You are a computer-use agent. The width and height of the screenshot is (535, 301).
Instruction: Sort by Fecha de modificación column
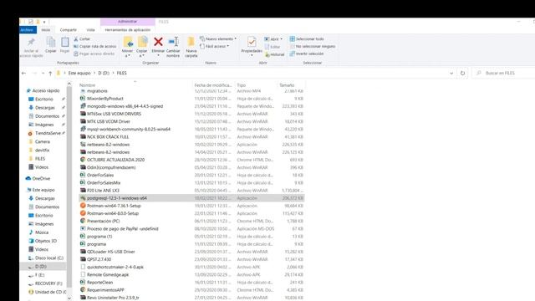point(213,85)
